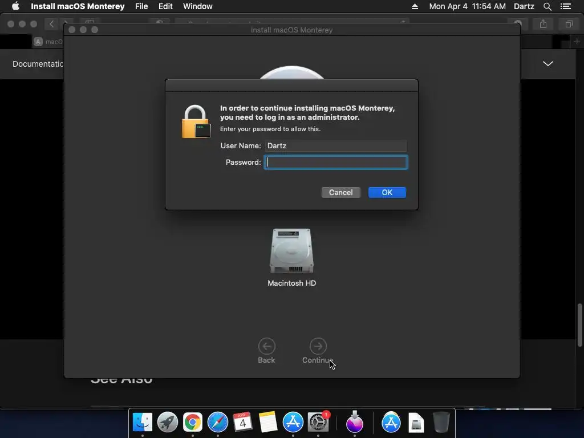Open Google Chrome from the Dock

pyautogui.click(x=193, y=423)
